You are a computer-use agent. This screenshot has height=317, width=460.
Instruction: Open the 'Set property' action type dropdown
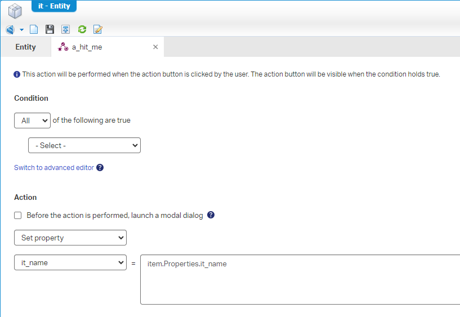click(x=70, y=238)
